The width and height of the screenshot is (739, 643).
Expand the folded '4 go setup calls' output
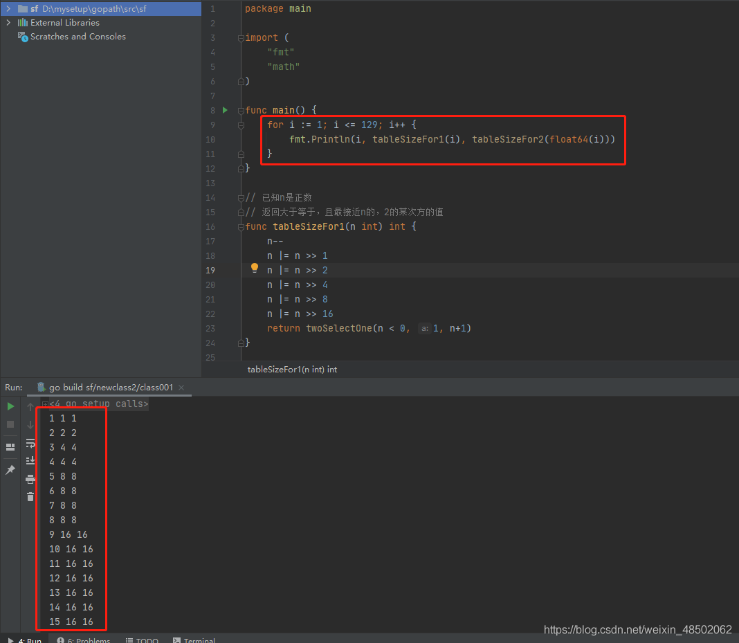click(x=45, y=404)
